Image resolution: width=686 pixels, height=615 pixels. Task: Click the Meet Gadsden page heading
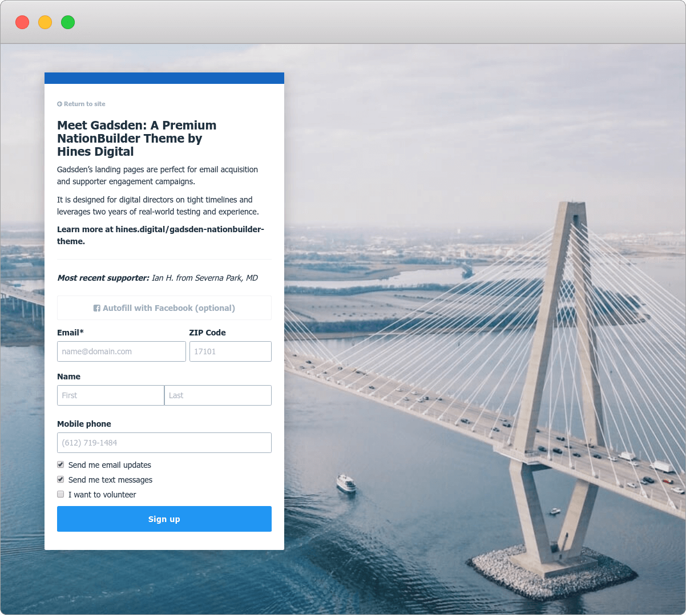point(137,138)
